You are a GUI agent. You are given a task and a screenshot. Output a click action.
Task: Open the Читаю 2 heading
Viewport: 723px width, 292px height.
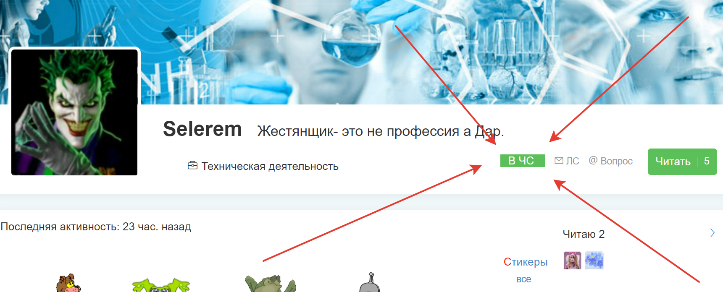pyautogui.click(x=584, y=234)
